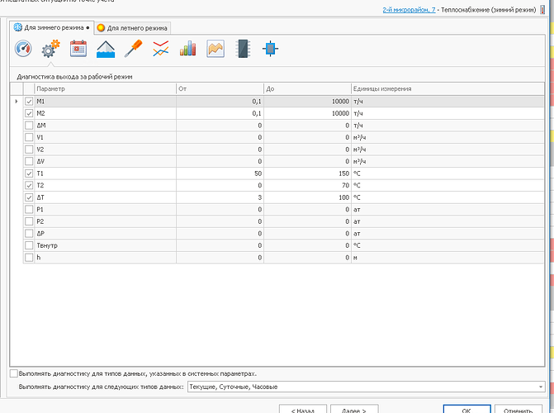Uncheck the M1 parameter checkbox
This screenshot has width=554, height=413.
click(29, 102)
